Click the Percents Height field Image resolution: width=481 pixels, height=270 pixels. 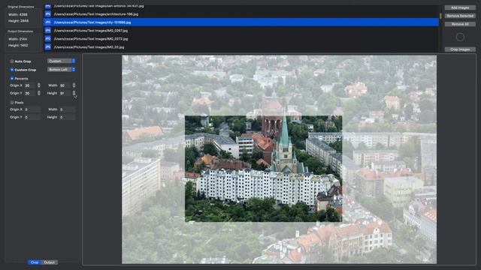tap(65, 93)
